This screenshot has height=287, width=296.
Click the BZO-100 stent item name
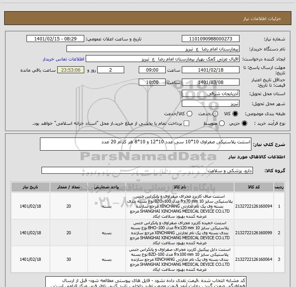pyautogui.click(x=180, y=206)
